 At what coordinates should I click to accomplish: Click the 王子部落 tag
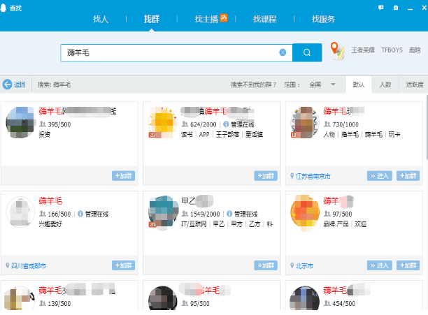pyautogui.click(x=227, y=134)
